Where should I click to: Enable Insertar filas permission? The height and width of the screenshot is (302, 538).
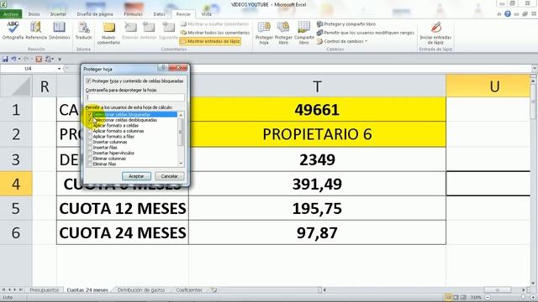click(x=90, y=148)
